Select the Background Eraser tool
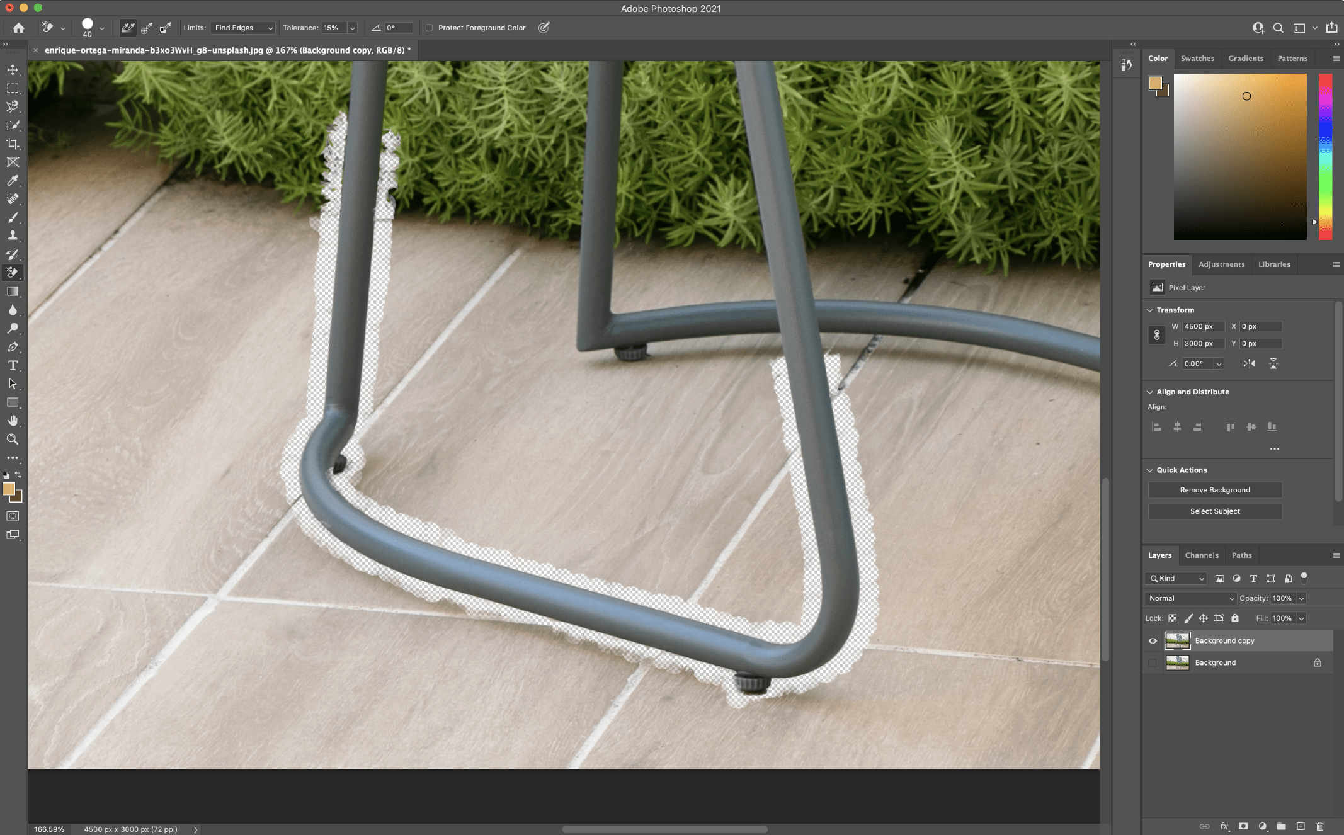 (13, 272)
